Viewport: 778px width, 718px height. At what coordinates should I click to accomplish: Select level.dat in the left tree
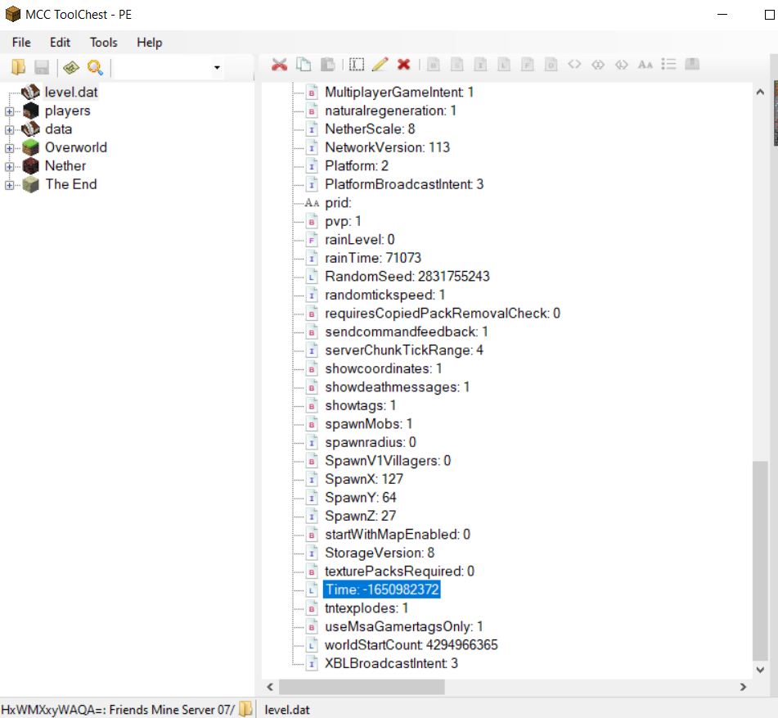[x=71, y=93]
